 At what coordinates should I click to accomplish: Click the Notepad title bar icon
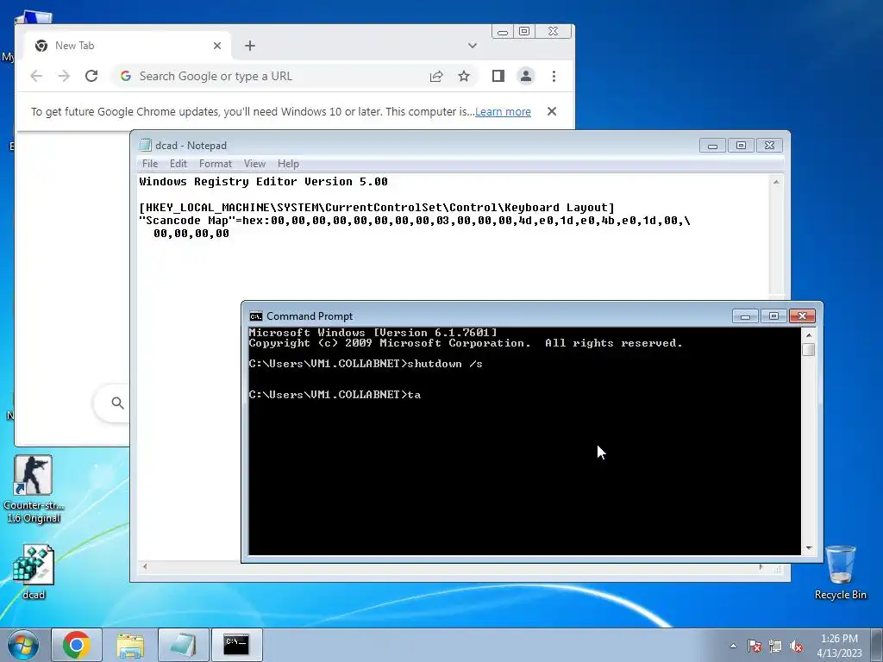pyautogui.click(x=145, y=145)
